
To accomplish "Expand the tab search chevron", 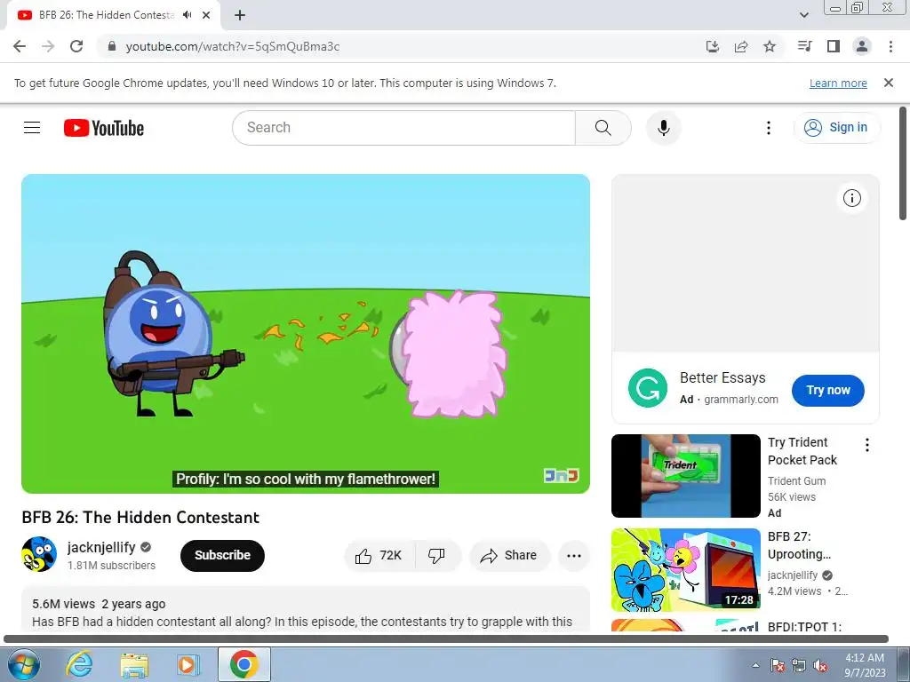I will pos(803,15).
